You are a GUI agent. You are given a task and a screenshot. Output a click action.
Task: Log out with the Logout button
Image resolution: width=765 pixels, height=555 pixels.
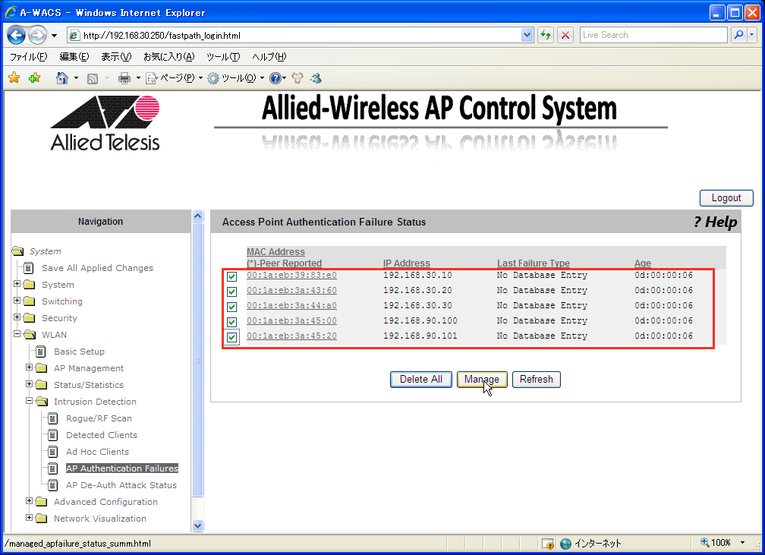coord(726,197)
